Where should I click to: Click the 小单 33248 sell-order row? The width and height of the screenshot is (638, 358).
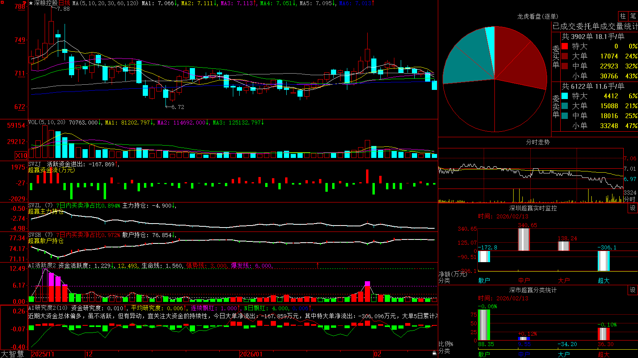(599, 126)
